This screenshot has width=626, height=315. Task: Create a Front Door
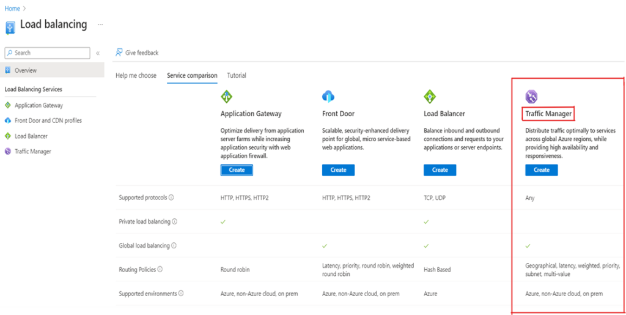coord(338,169)
